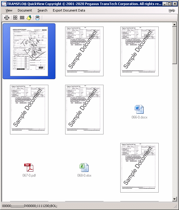Open the 067-0.pdf Acrobat file icon
The image size is (179, 210).
pos(29,167)
